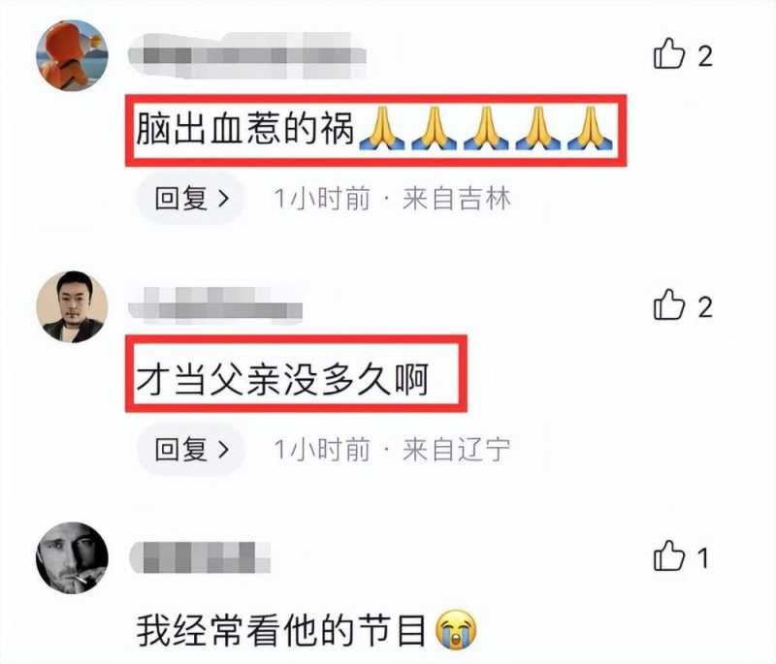
Task: Click like count 2 on first comment
Action: coord(705,56)
